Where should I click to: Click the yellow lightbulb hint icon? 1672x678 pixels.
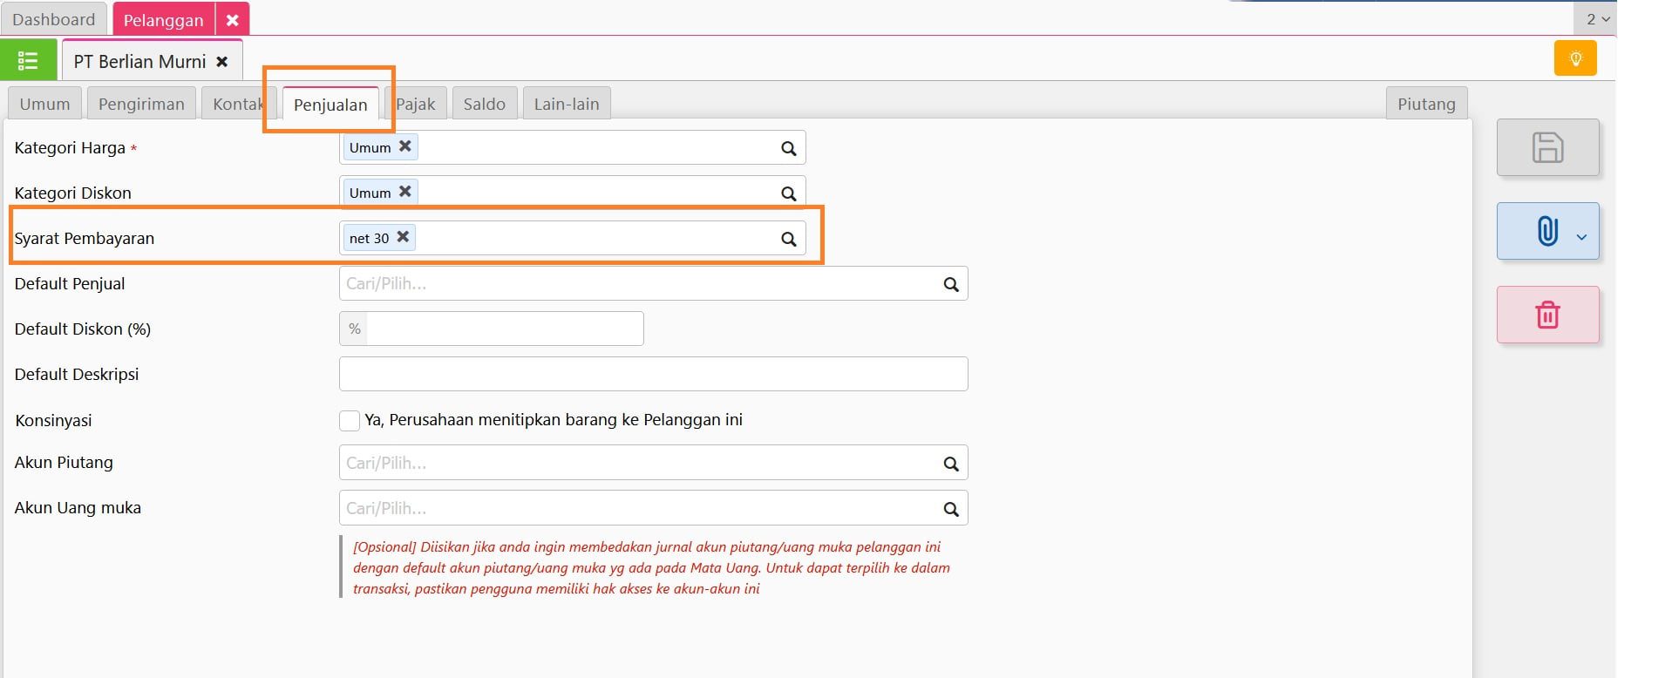(1574, 58)
